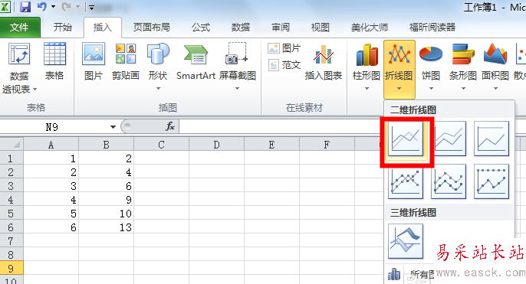Screen dimensions: 526x284
Task: Click the 面积图 area chart icon
Action: pos(495,54)
